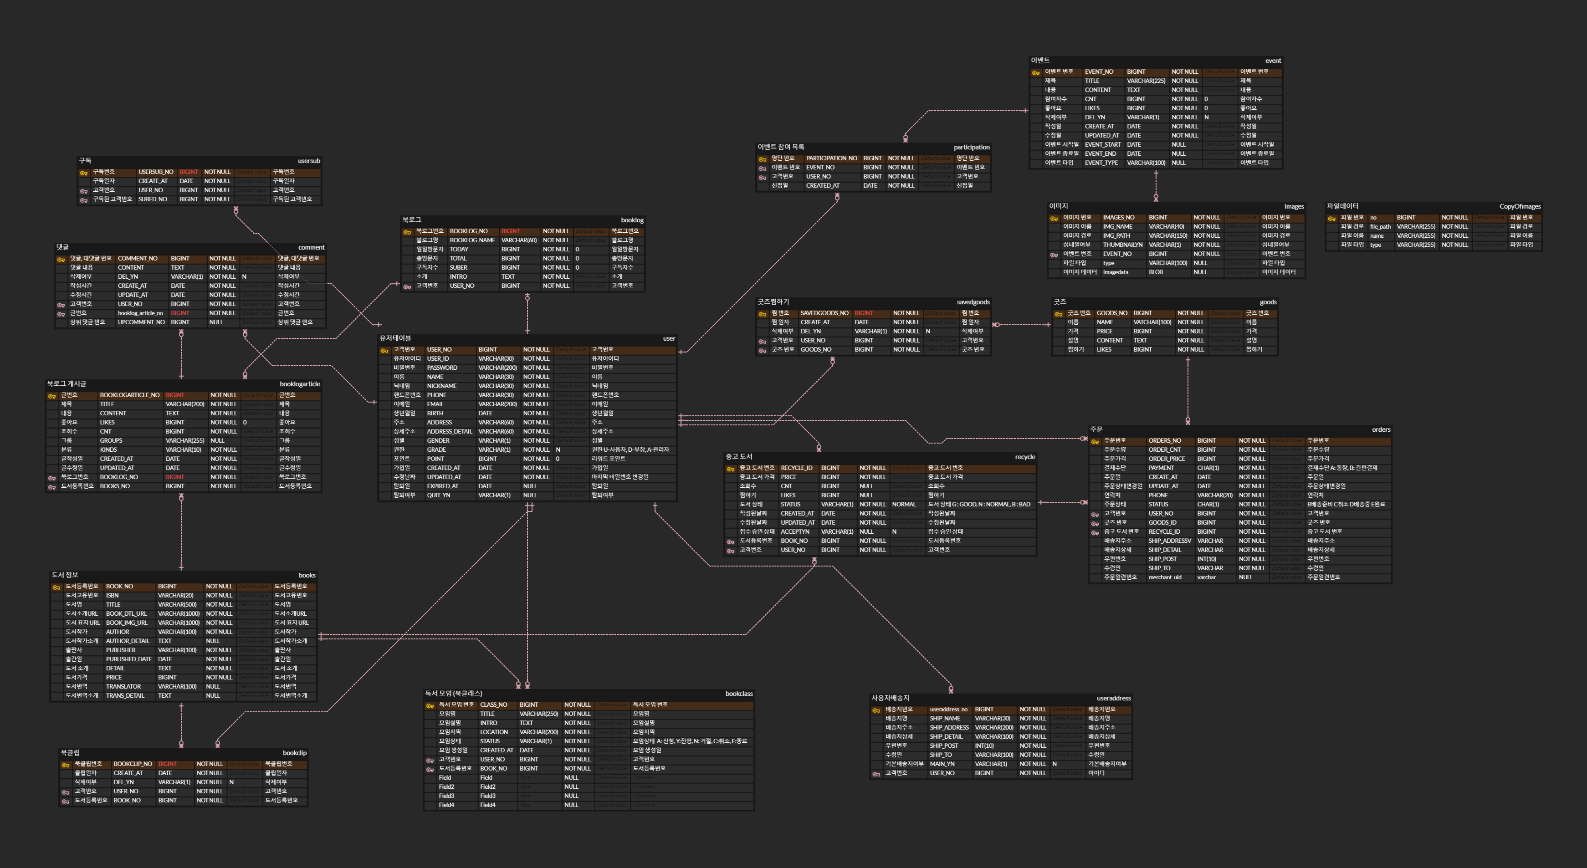This screenshot has height=868, width=1587.
Task: Click the primary key icon in the event table
Action: coord(1036,73)
